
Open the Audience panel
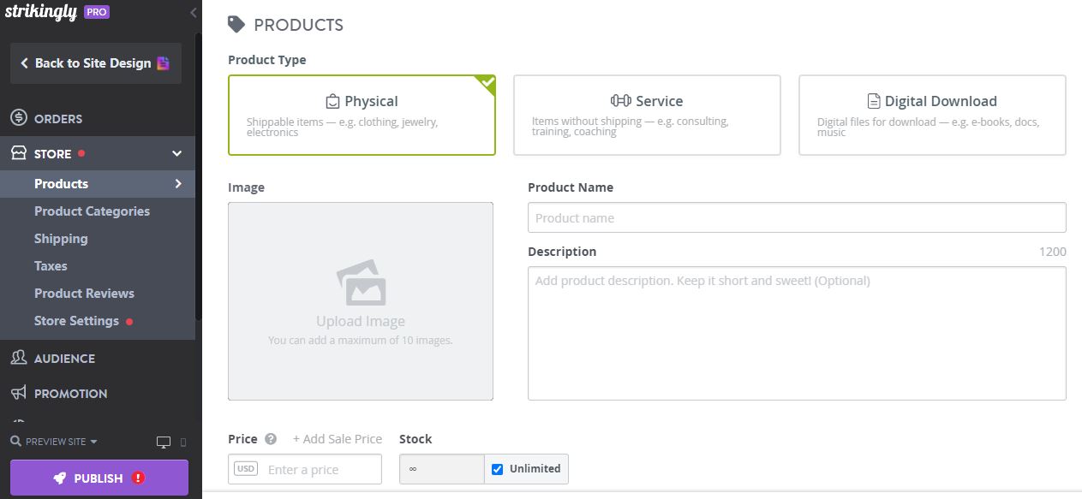point(64,358)
